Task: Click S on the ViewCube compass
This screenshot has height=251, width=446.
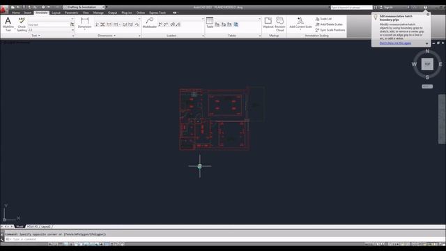Action: click(427, 77)
